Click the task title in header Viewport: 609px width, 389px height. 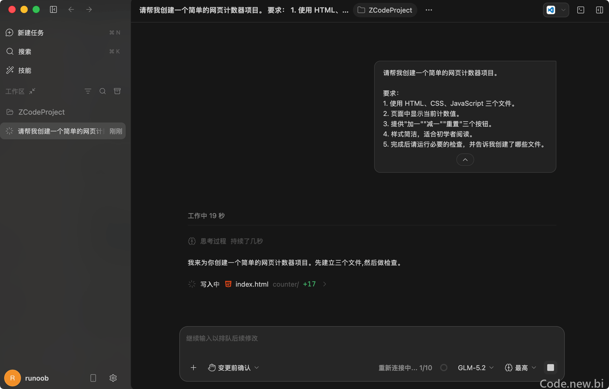(244, 10)
